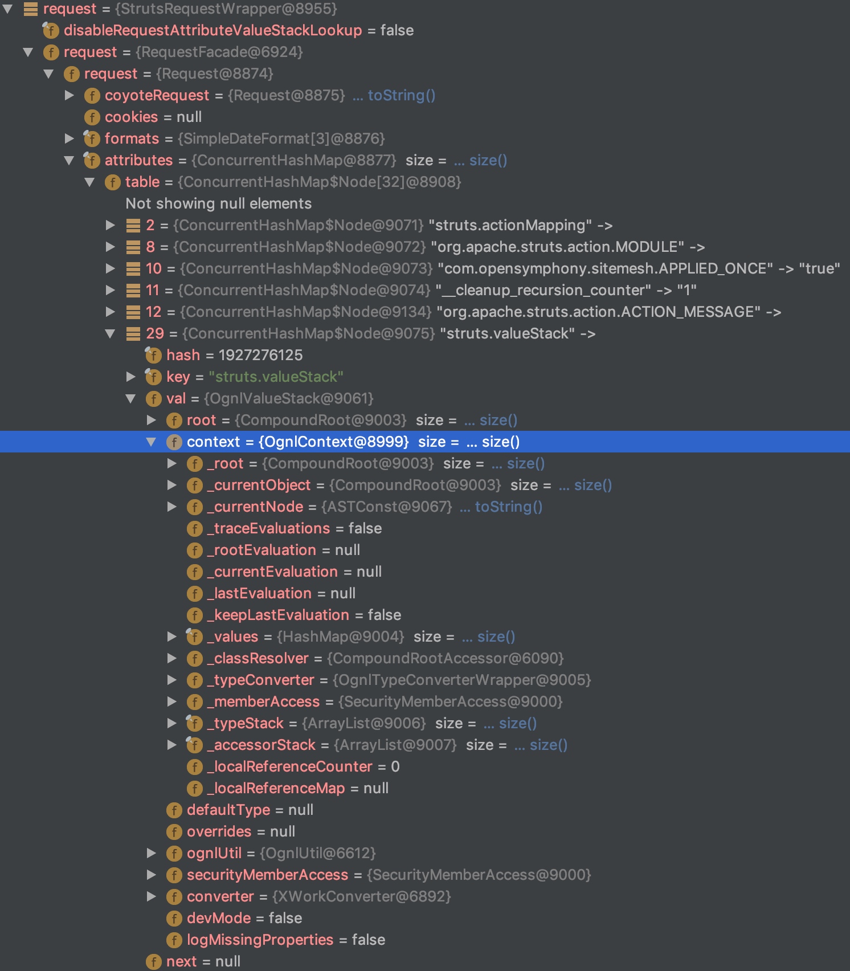Click the field icon beside hash
This screenshot has width=850, height=971.
coord(153,356)
